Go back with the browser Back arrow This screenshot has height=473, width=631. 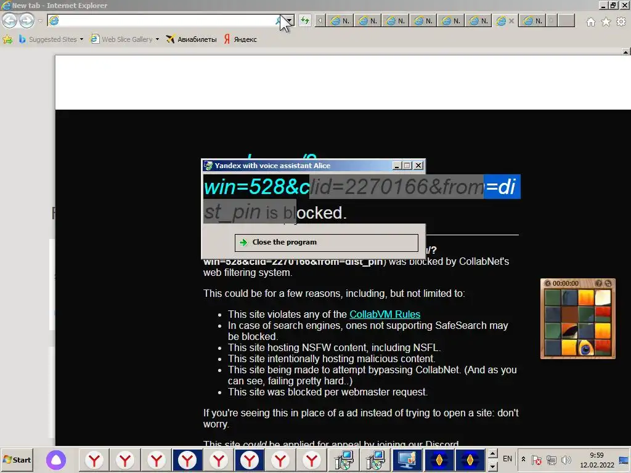point(10,20)
